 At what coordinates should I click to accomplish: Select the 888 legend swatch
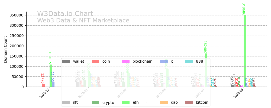pyautogui.click(x=189, y=61)
